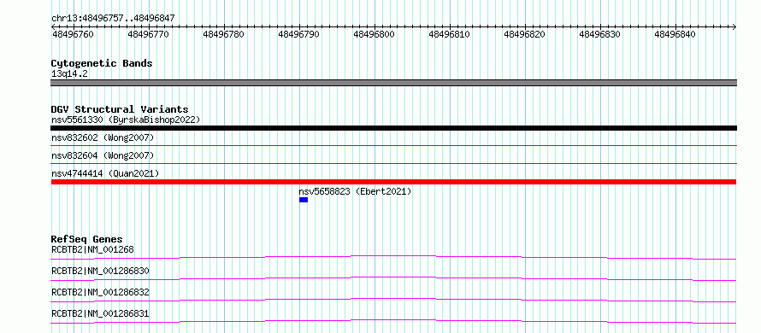Open variant nsv832602 (Wong2007) label

coord(103,138)
